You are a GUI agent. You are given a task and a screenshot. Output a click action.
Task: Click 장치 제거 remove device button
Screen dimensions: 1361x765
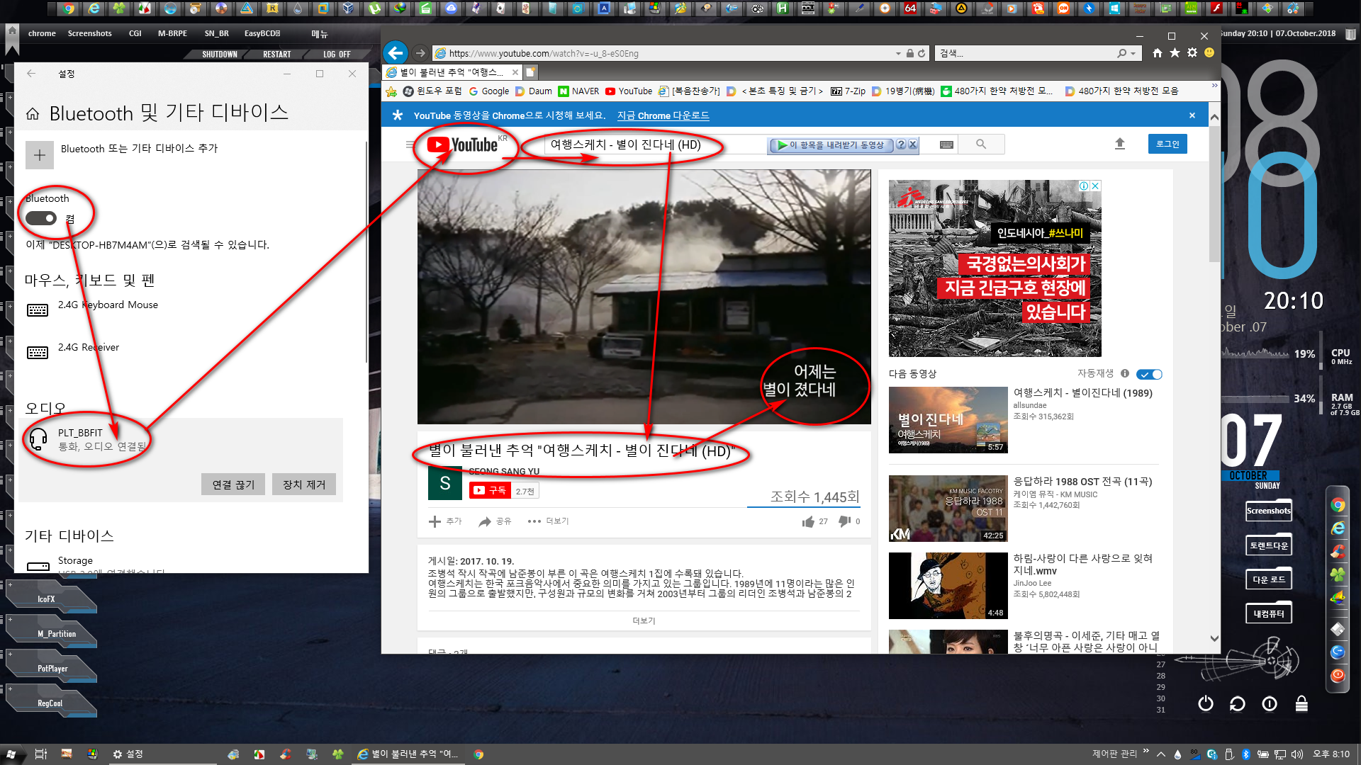(304, 484)
